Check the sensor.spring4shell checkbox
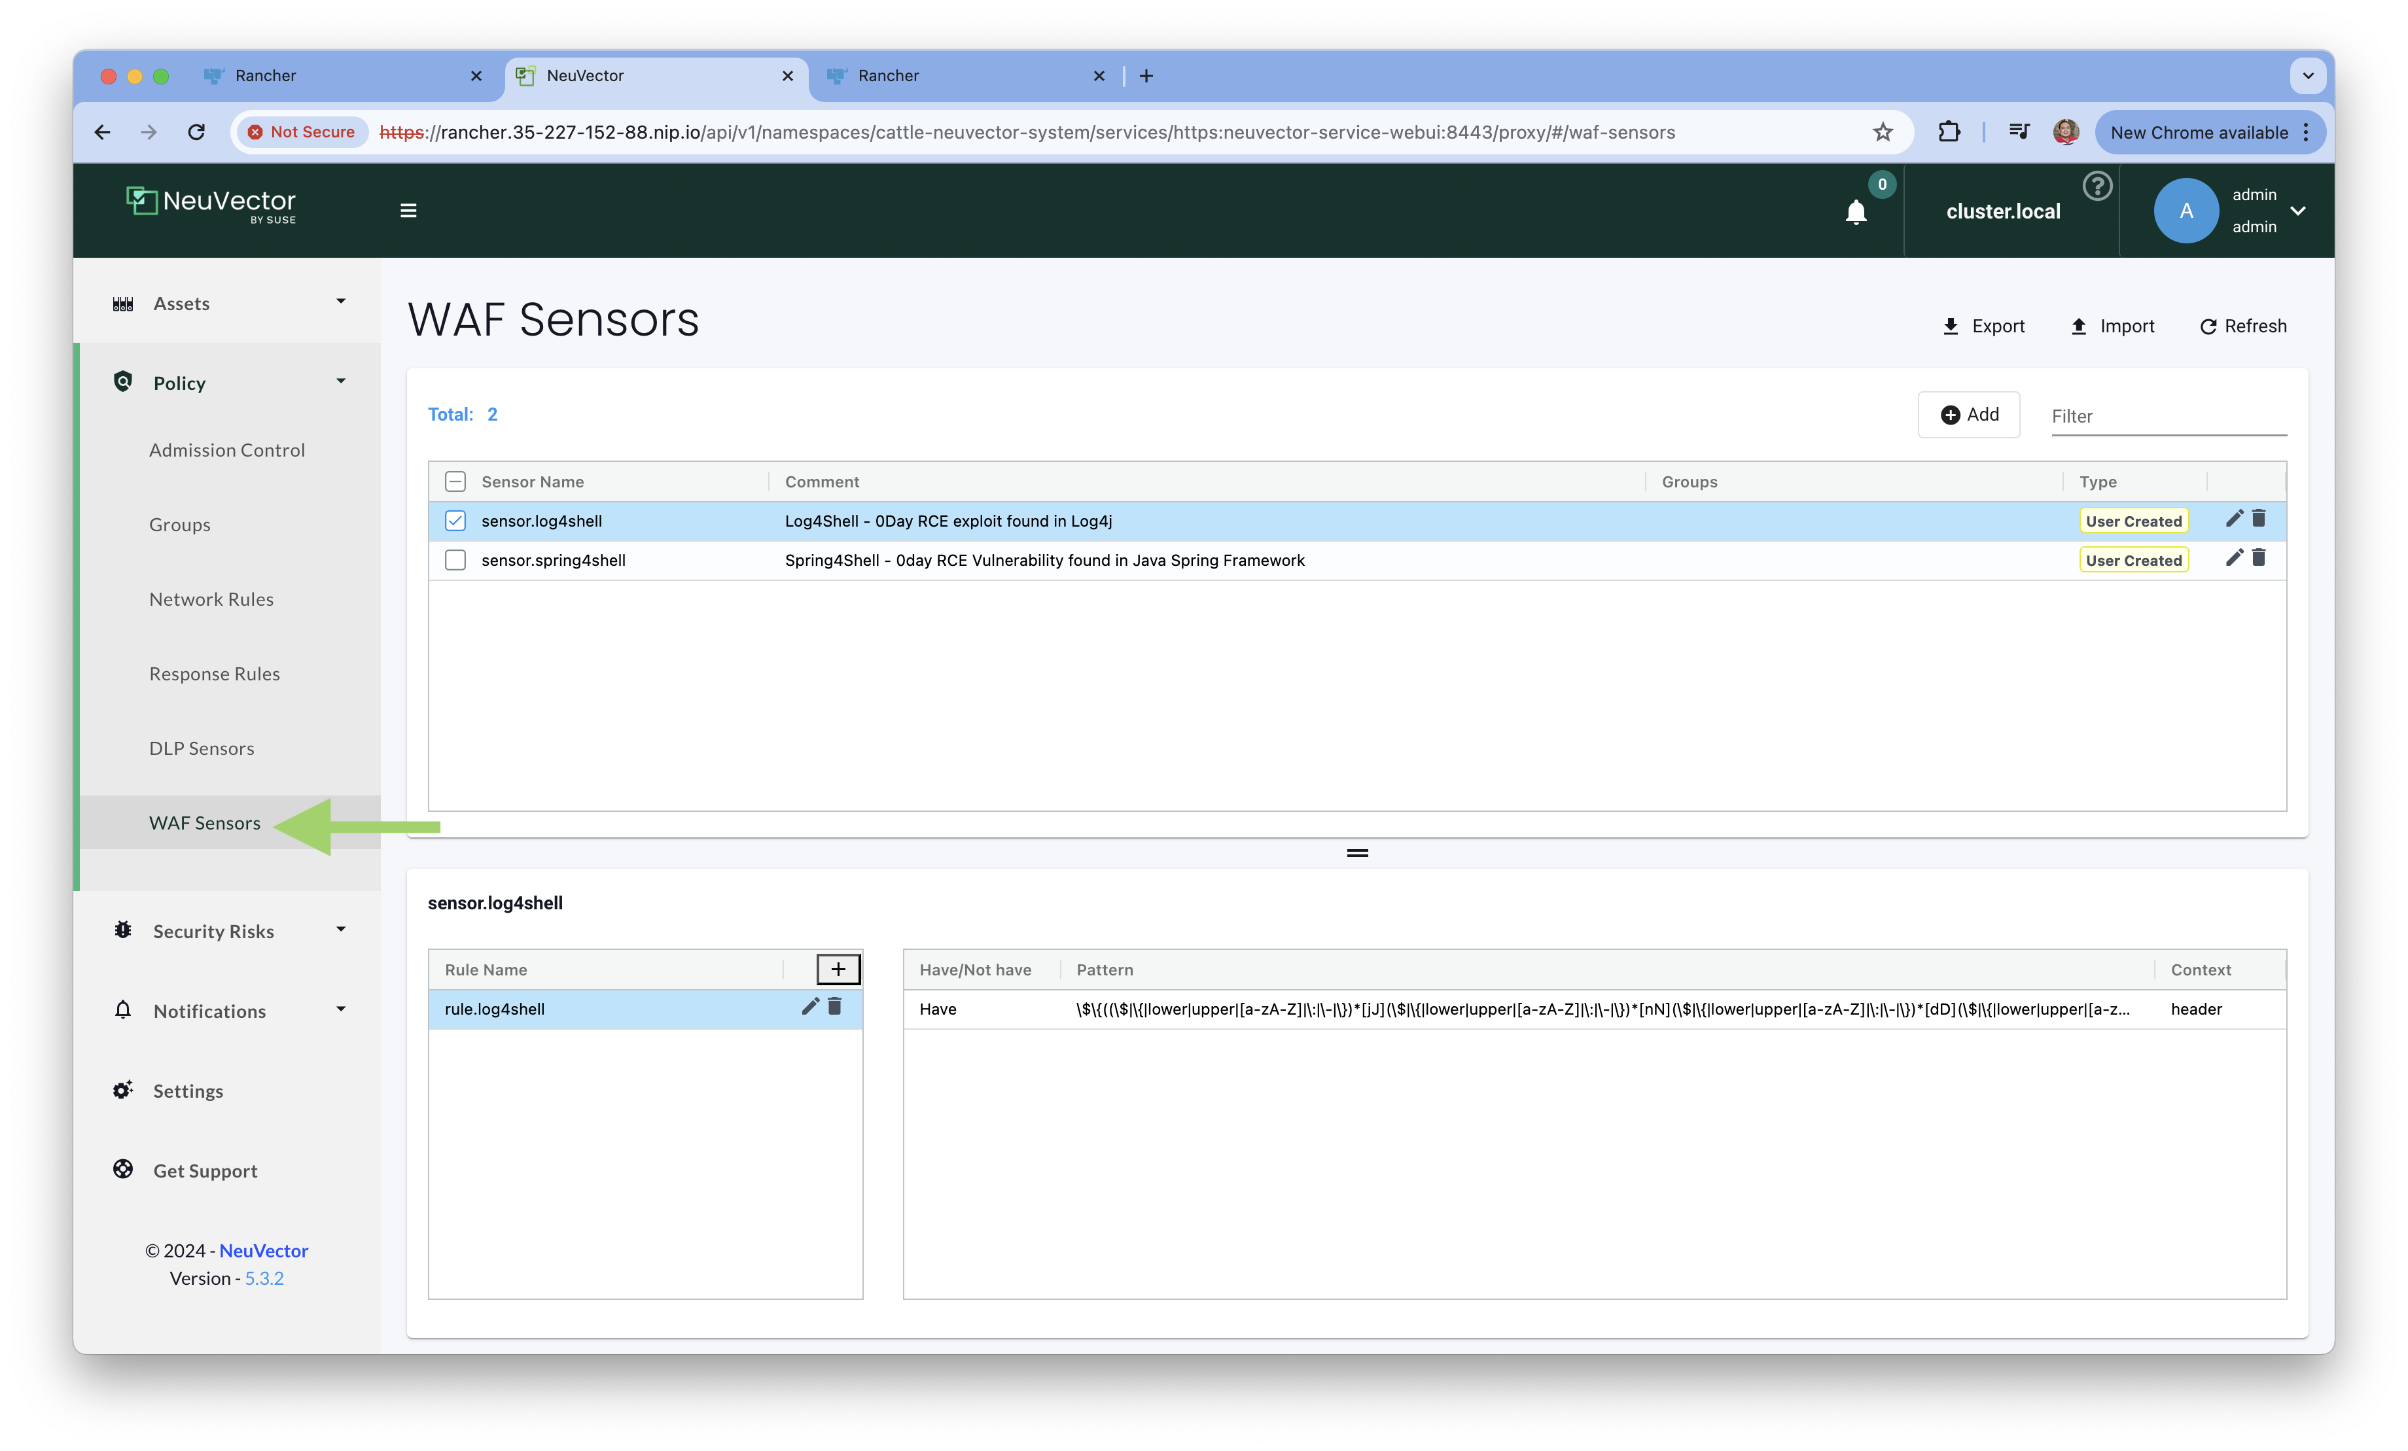Viewport: 2408px width, 1451px height. (455, 560)
